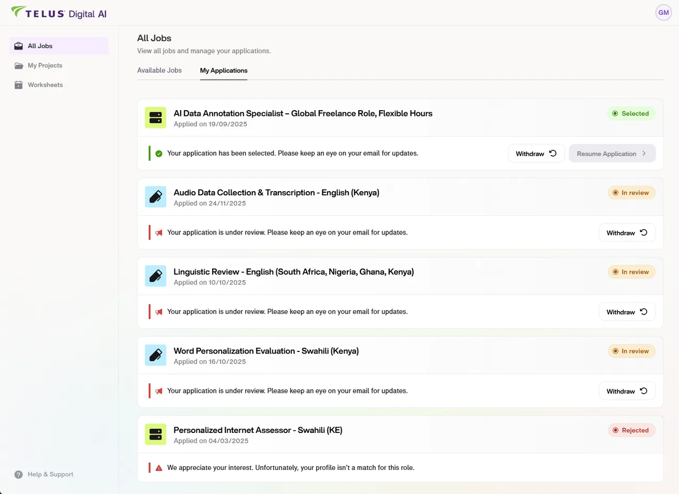Click megaphone icon in Word Personalization message
The width and height of the screenshot is (679, 494).
pos(159,391)
